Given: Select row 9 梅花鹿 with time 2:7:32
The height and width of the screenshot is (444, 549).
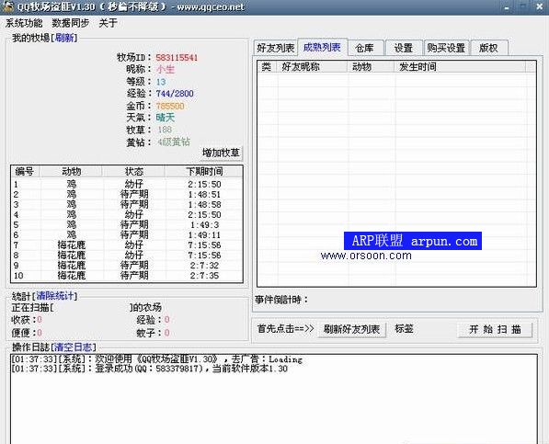Looking at the screenshot, I should [127, 266].
